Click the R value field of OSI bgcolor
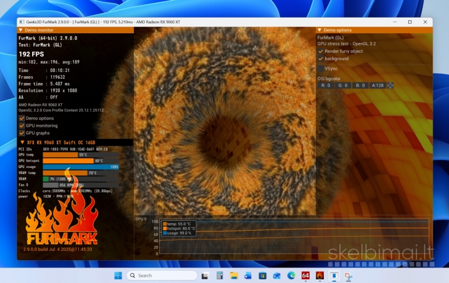The height and width of the screenshot is (283, 449). [x=326, y=86]
